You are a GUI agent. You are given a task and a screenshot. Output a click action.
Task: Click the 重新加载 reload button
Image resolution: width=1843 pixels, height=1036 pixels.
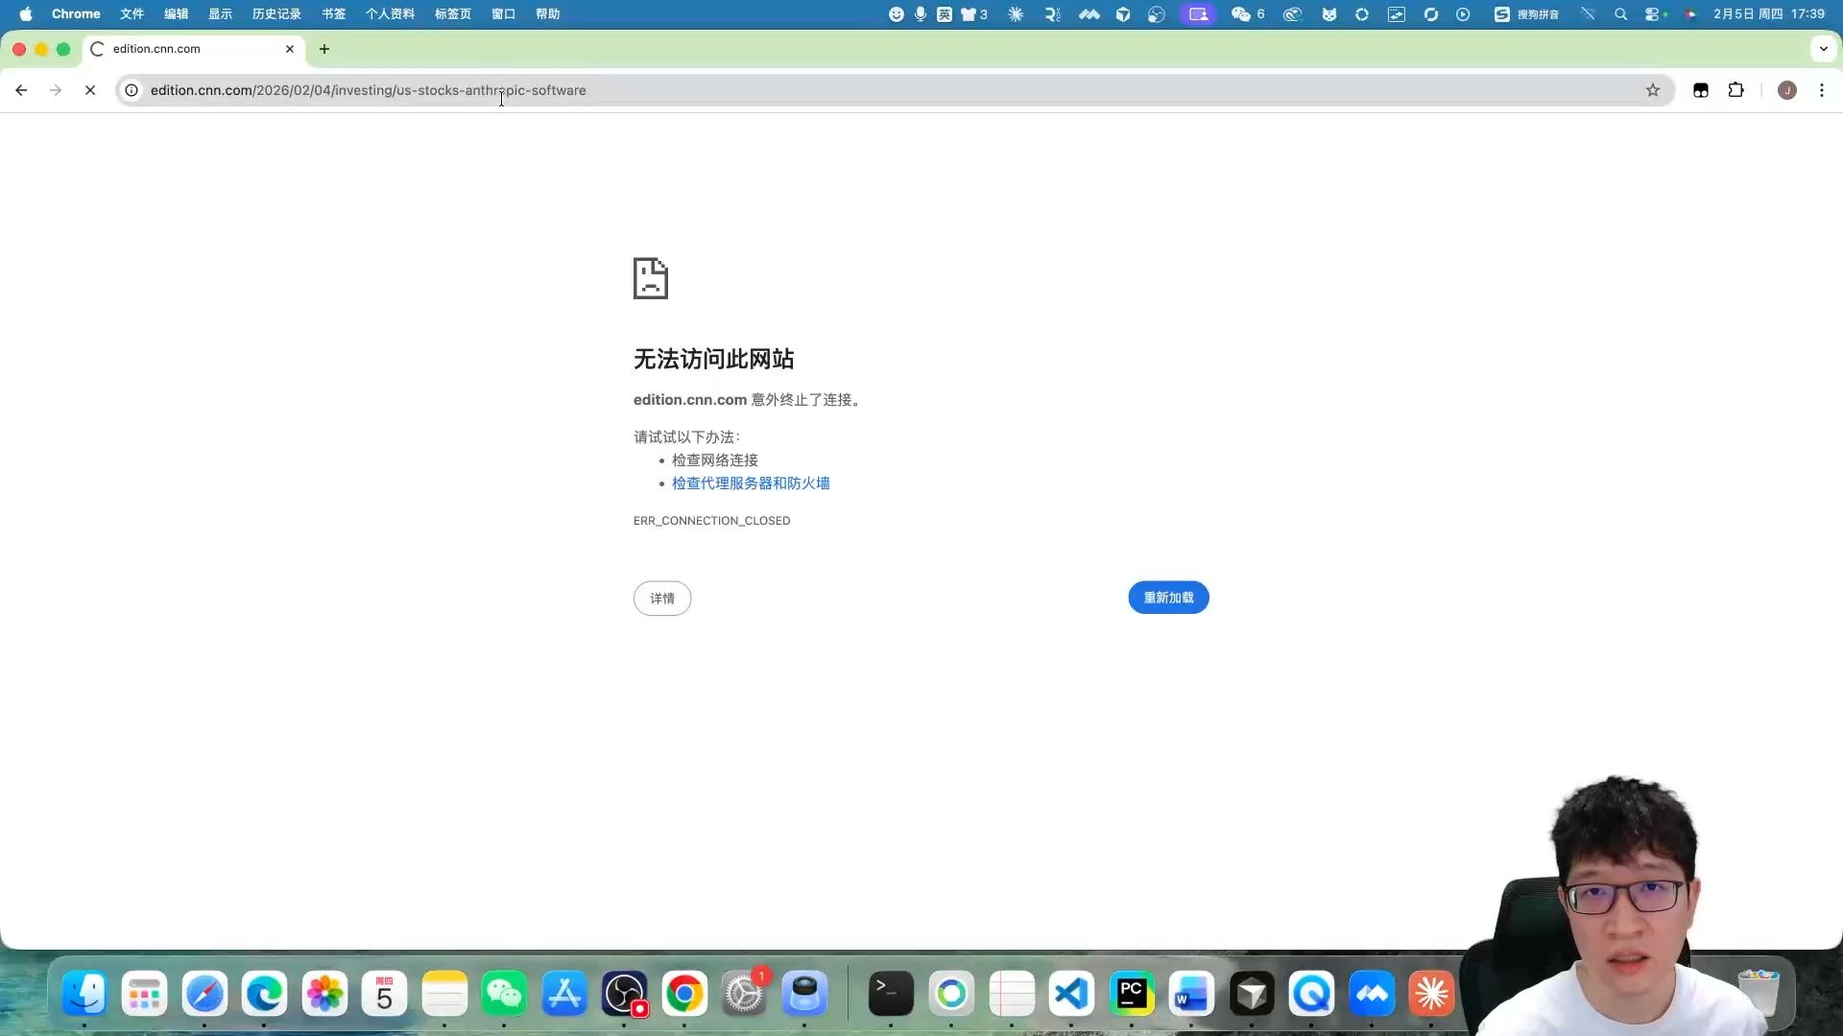1168,598
